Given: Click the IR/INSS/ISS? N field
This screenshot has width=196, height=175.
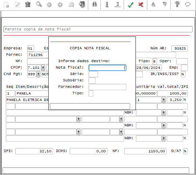Looking at the screenshot, I should (x=183, y=74).
